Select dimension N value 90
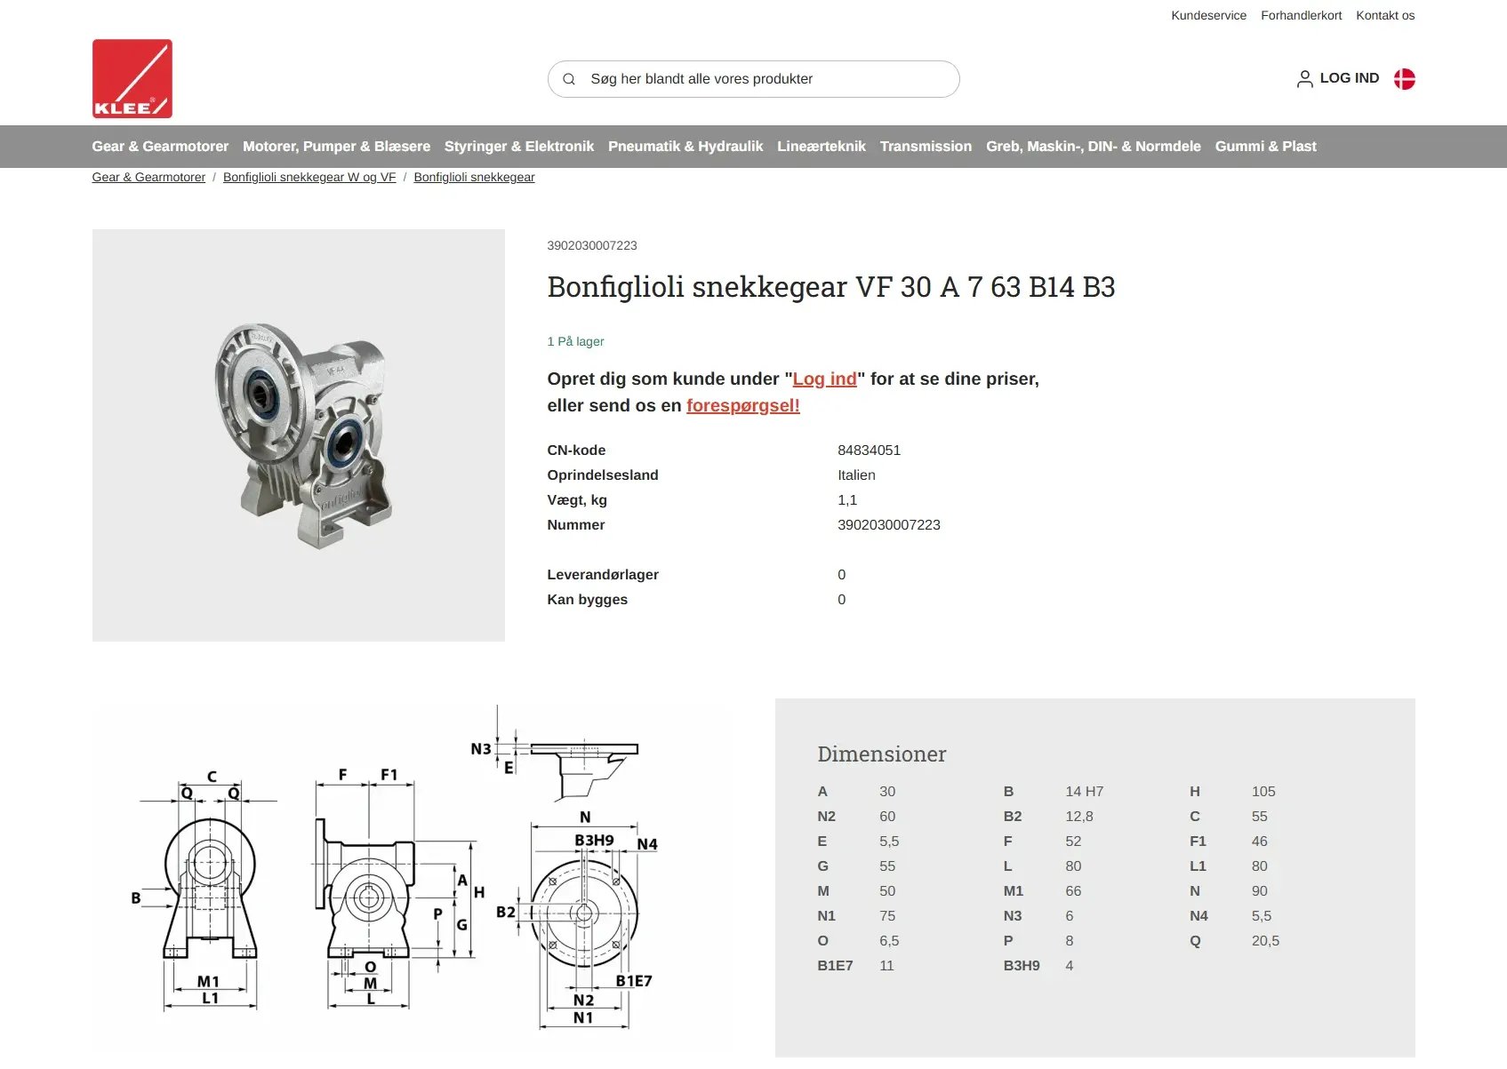Image resolution: width=1507 pixels, height=1069 pixels. [1259, 891]
